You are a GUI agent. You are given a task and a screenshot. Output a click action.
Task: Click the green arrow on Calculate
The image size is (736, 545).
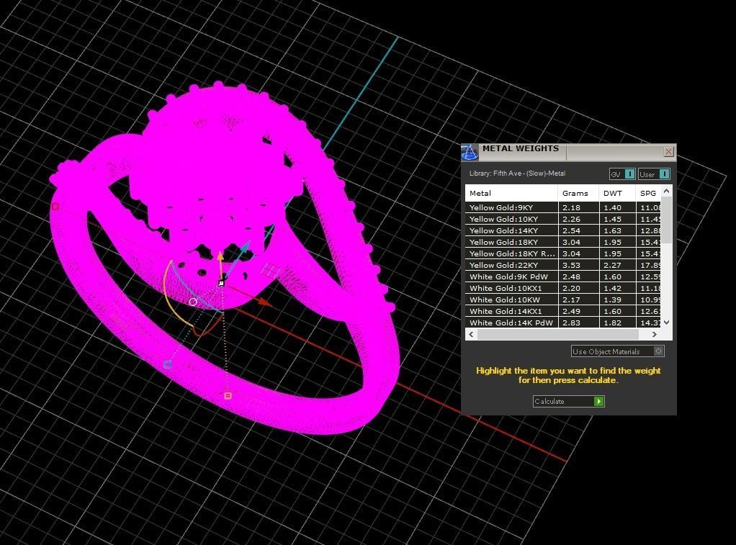point(598,401)
